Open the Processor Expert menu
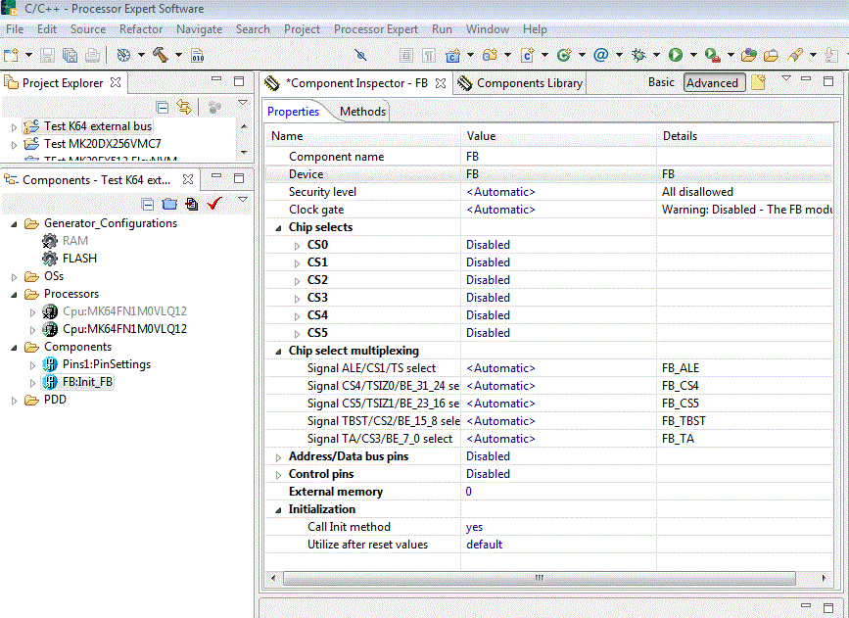The height and width of the screenshot is (618, 849). pyautogui.click(x=376, y=29)
